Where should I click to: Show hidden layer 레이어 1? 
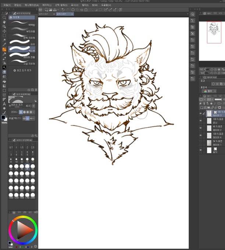point(201,143)
